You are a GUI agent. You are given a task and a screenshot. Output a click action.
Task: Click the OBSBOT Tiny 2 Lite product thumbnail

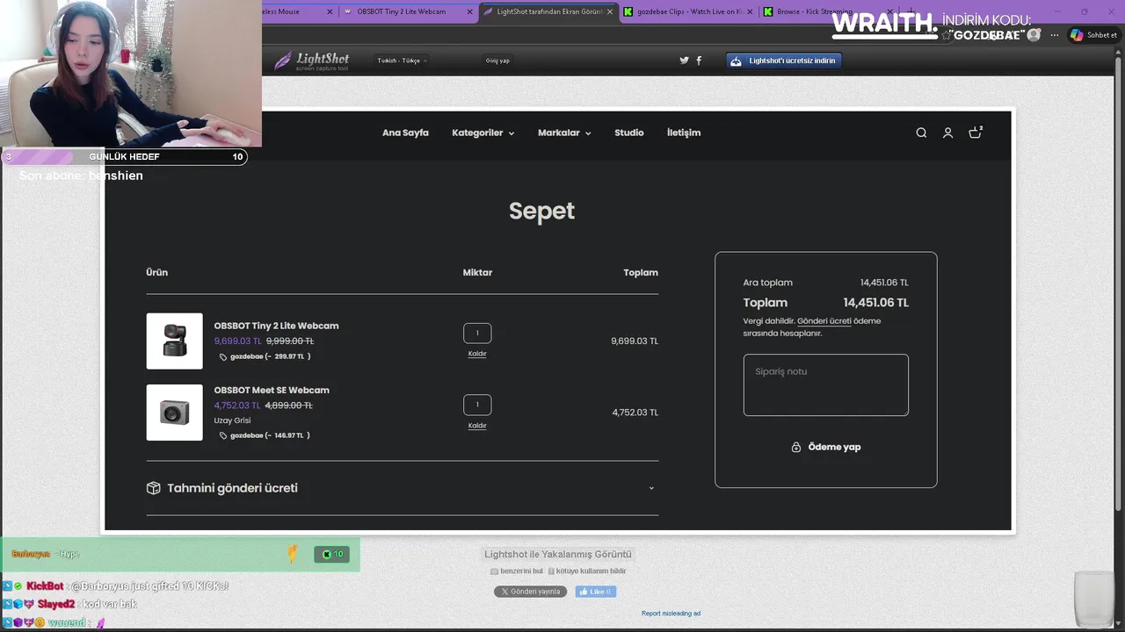coord(174,341)
